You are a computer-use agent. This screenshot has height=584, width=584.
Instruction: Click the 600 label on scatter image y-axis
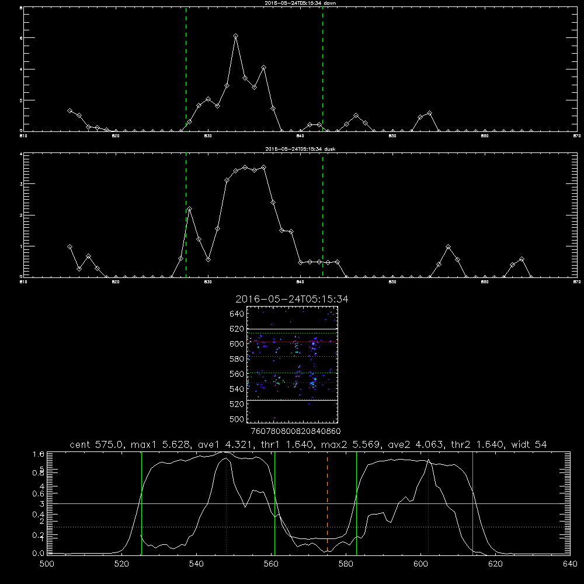pos(237,344)
